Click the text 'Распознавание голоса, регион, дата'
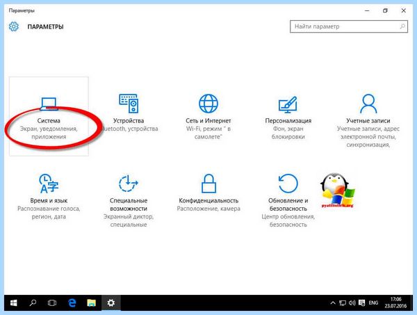This screenshot has width=417, height=315. click(49, 213)
